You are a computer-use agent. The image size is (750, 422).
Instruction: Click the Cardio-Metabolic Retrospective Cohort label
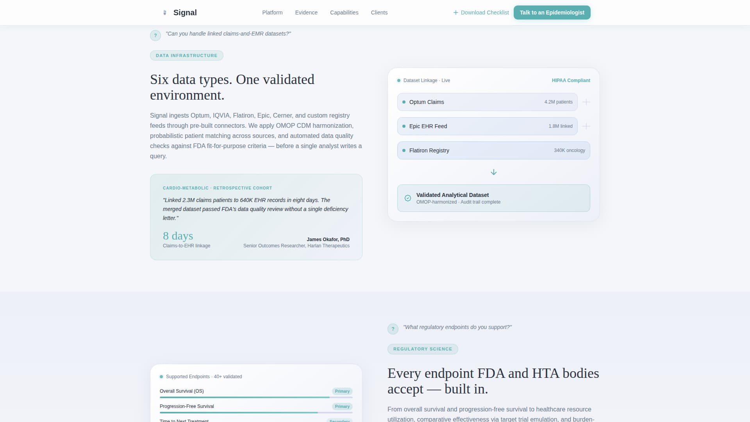(218, 188)
